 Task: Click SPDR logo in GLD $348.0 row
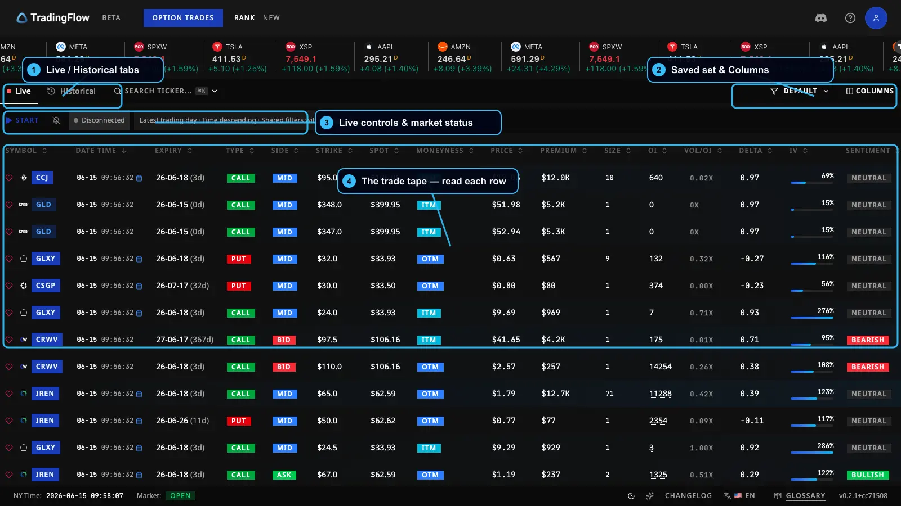click(23, 205)
